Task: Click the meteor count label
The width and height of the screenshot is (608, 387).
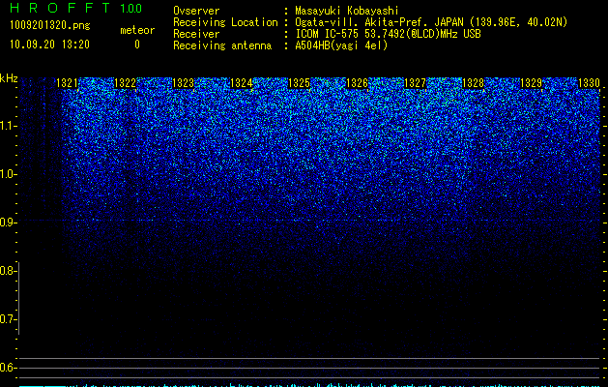Action: [x=137, y=30]
